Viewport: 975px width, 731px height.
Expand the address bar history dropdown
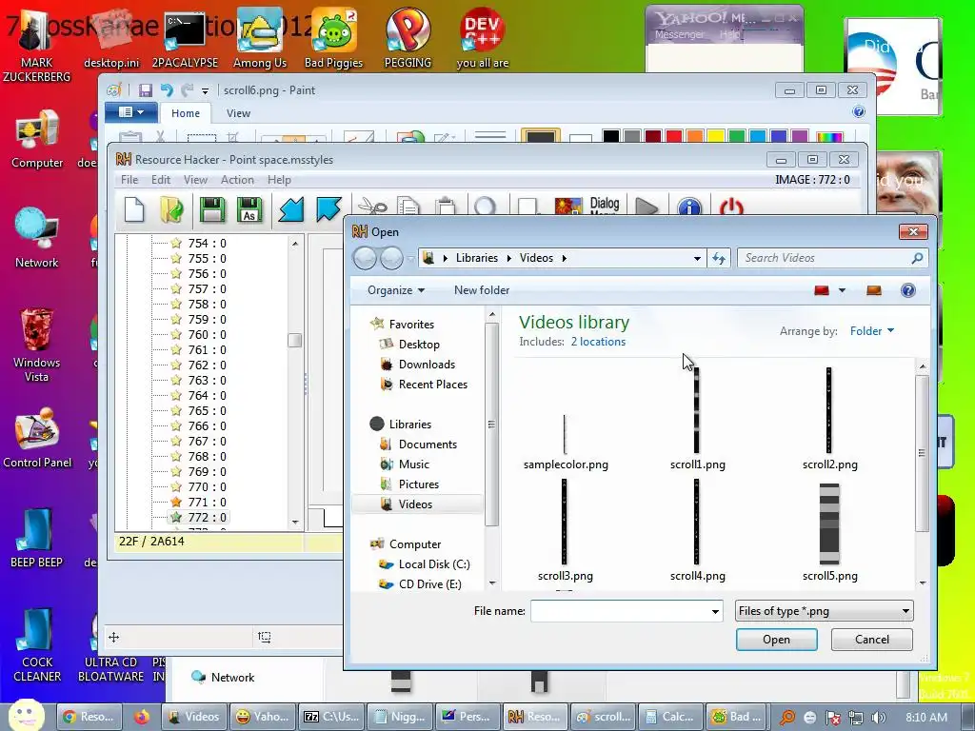click(697, 259)
